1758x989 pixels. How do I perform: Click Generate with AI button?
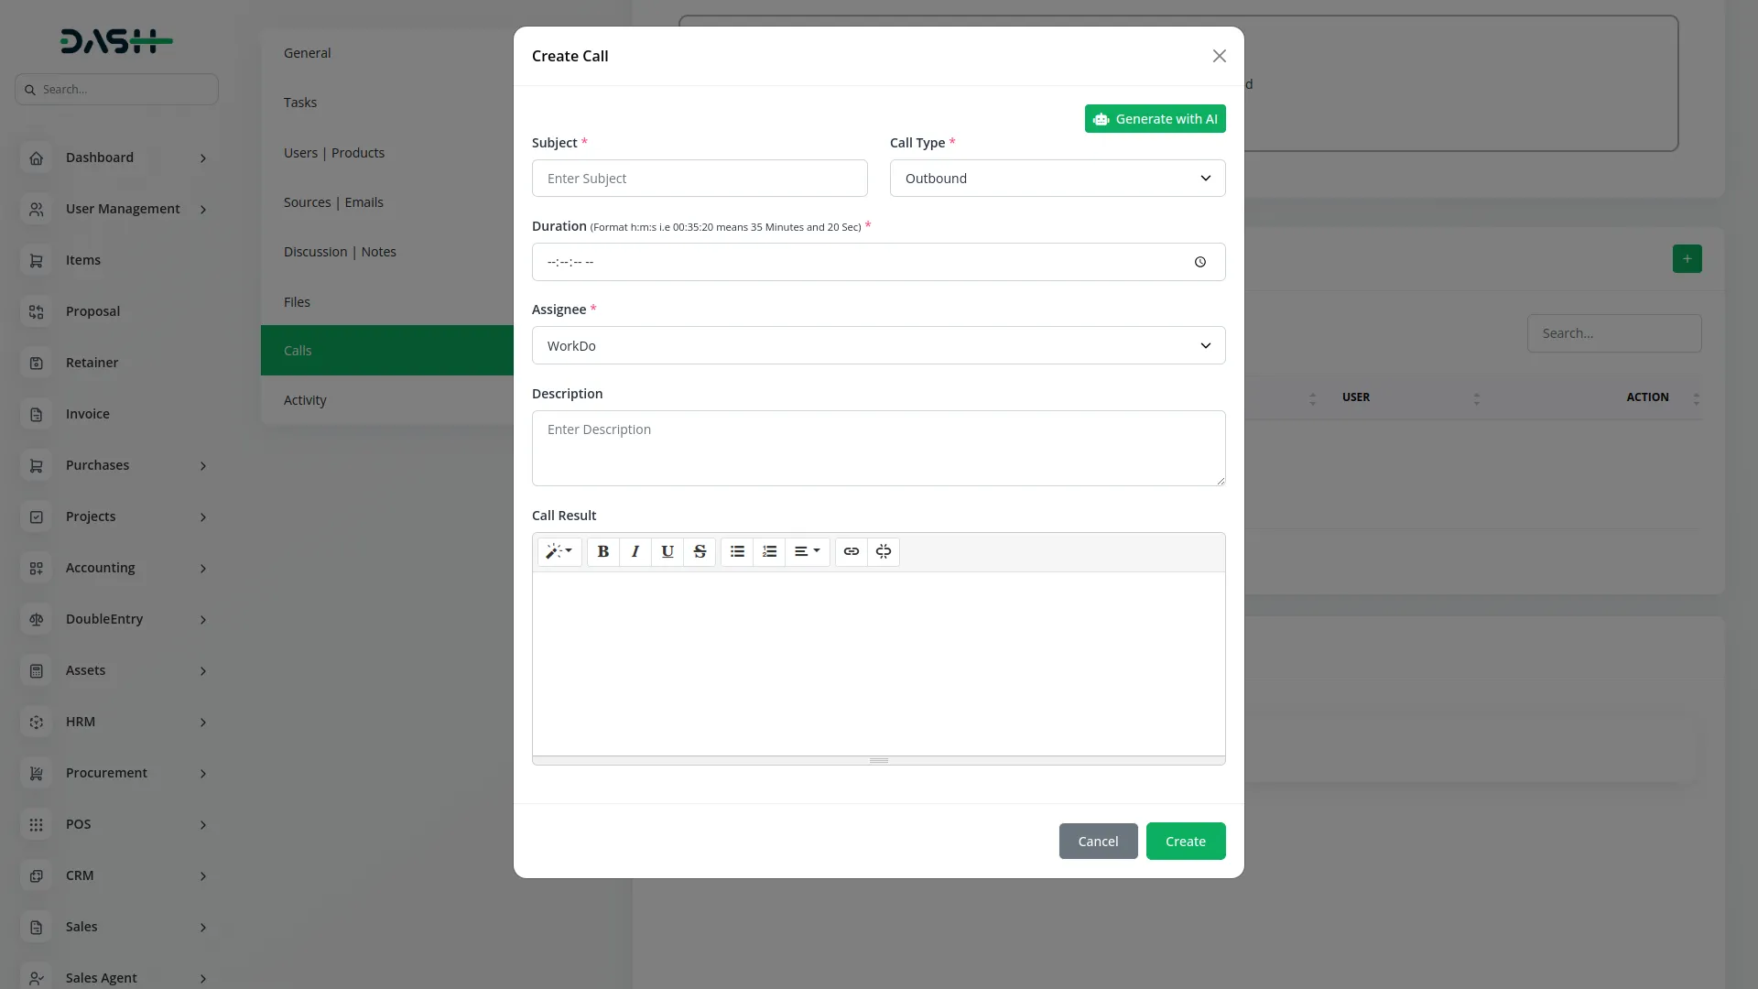(x=1155, y=119)
